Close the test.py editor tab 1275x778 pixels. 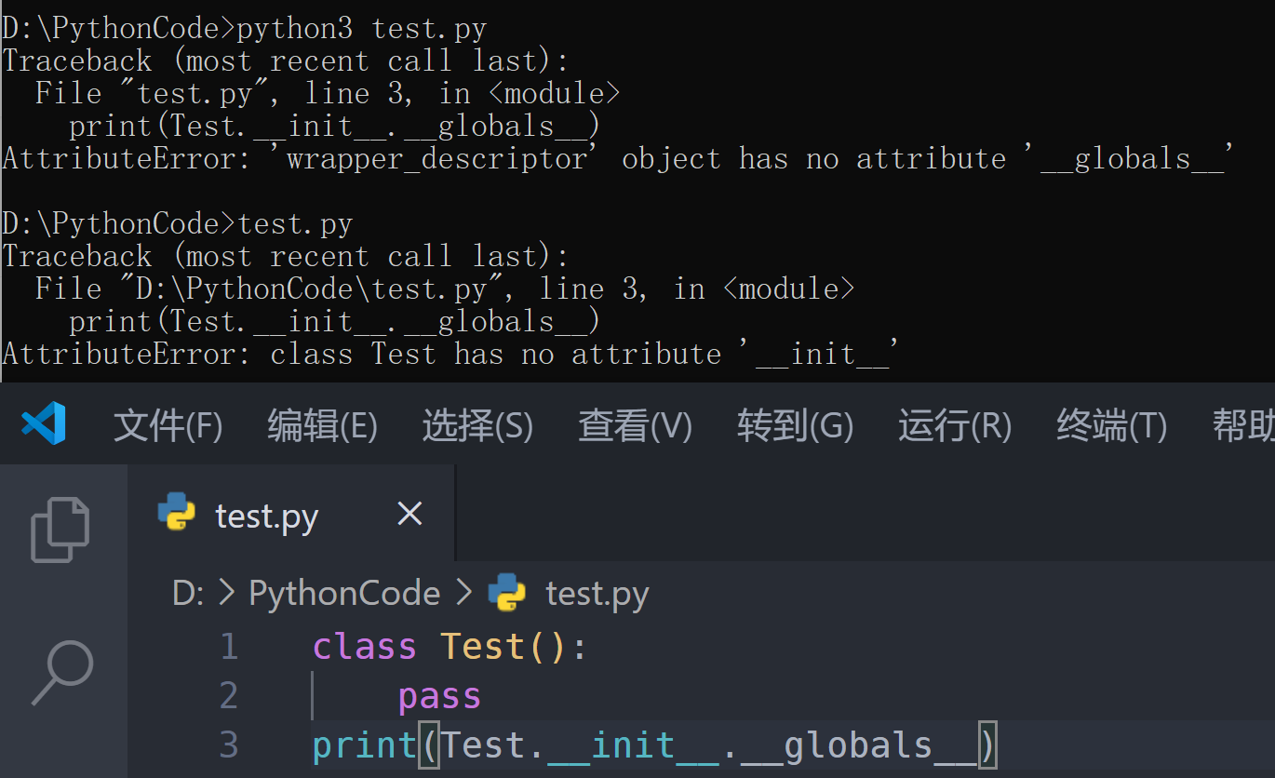(409, 514)
